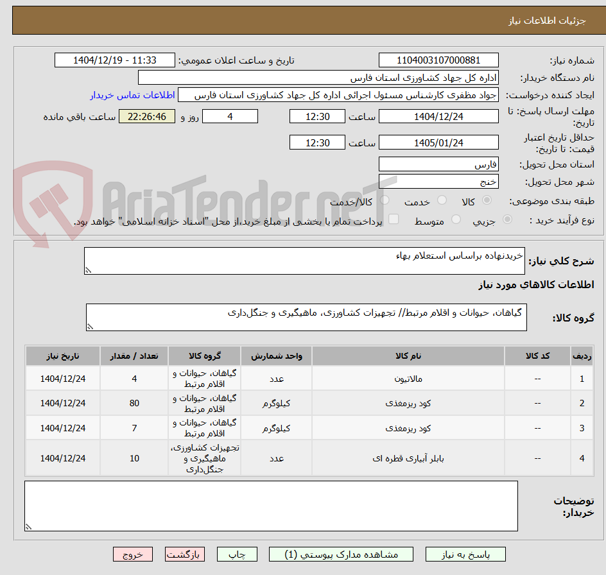Click the resize handle of goods group box
Viewport: 606px width, 575px height.
pos(90,327)
